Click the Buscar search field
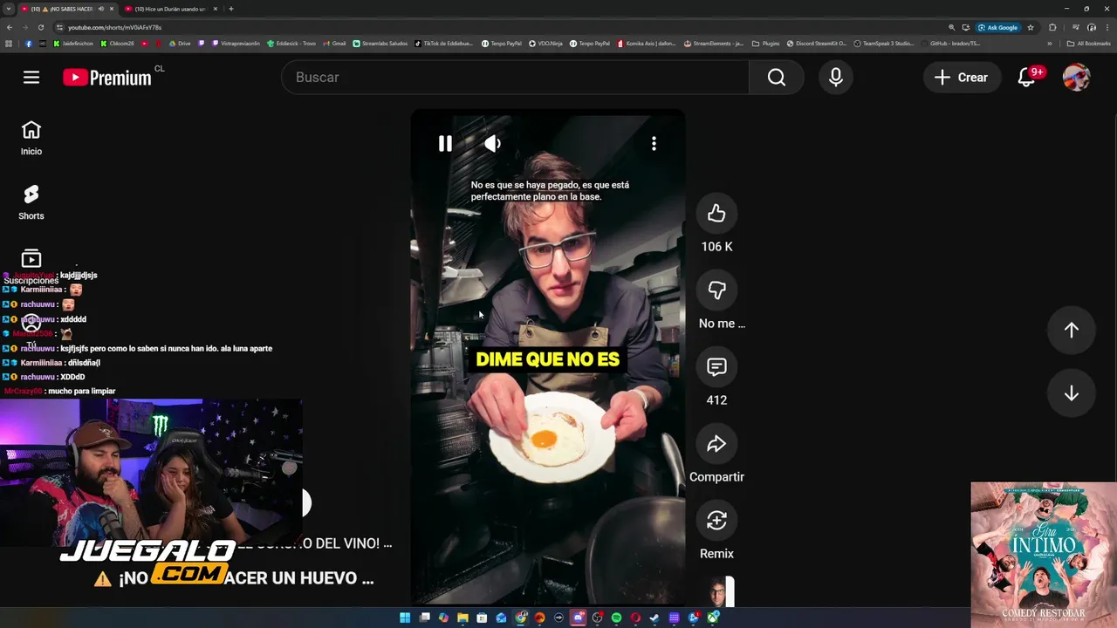The width and height of the screenshot is (1117, 628). point(515,77)
